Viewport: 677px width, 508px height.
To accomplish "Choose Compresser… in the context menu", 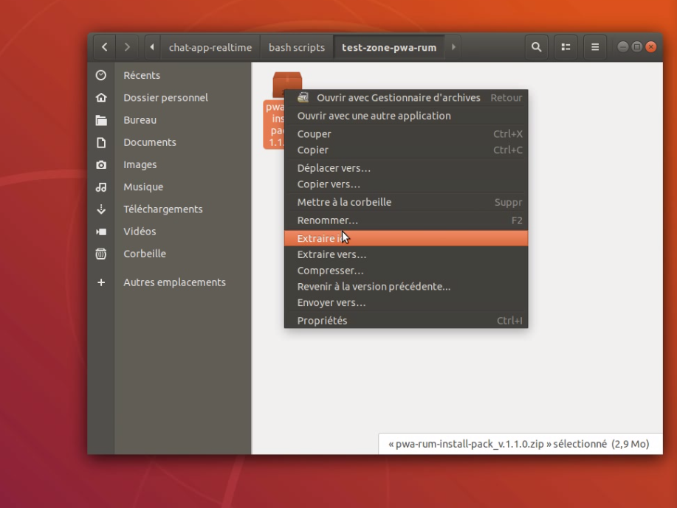I will pos(330,271).
